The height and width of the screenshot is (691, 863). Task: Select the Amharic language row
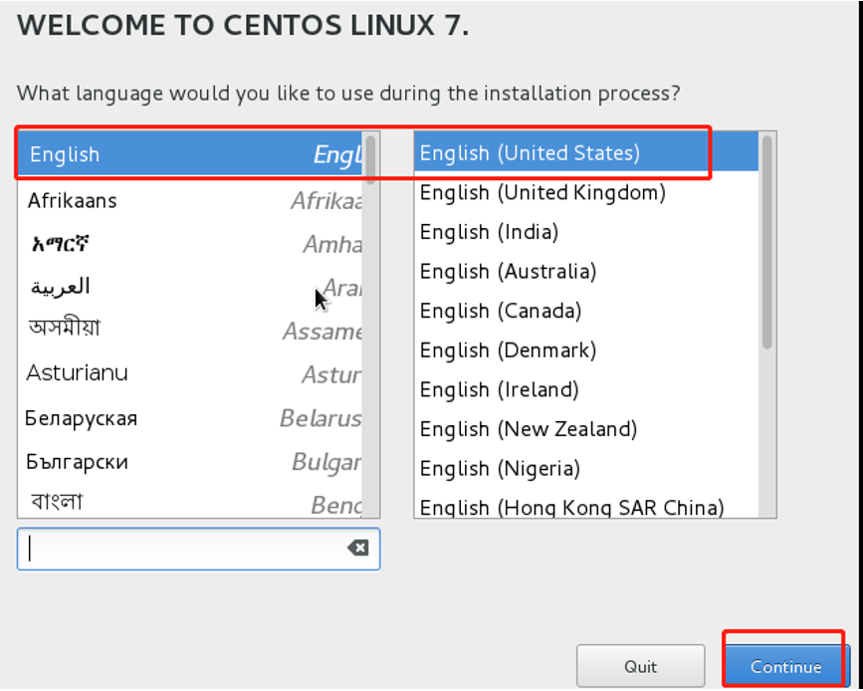point(190,243)
